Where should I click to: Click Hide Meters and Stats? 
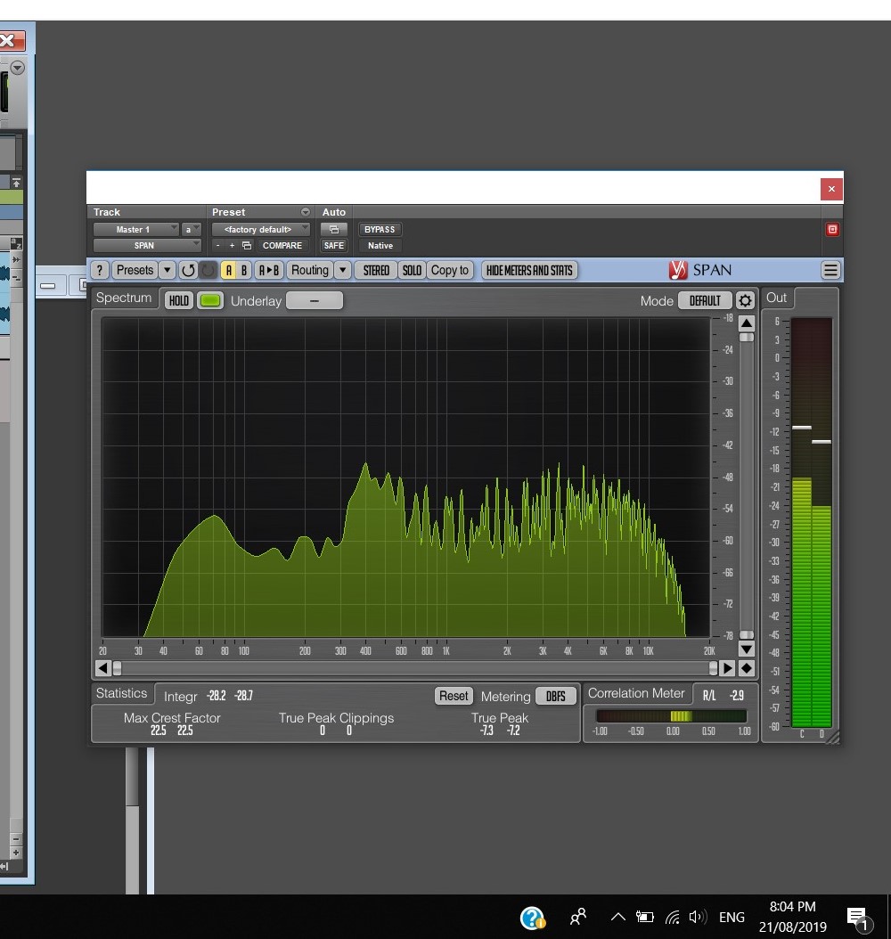[x=529, y=270]
